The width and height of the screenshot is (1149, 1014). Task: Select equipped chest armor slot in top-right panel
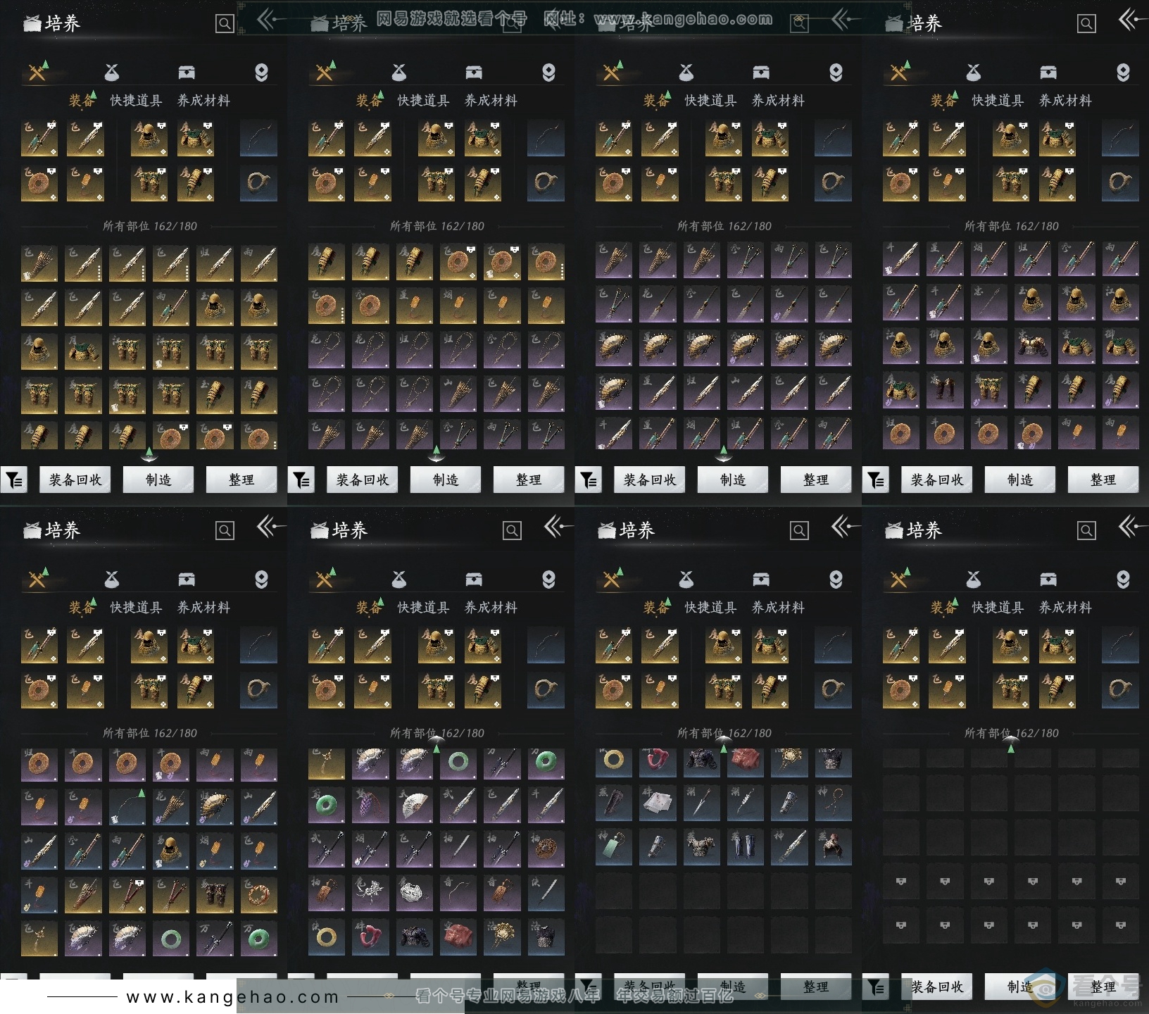[1057, 139]
